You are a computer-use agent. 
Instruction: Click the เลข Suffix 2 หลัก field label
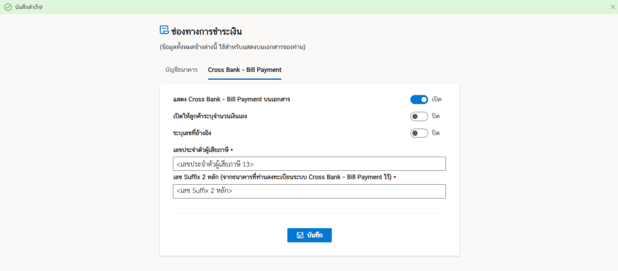point(282,177)
